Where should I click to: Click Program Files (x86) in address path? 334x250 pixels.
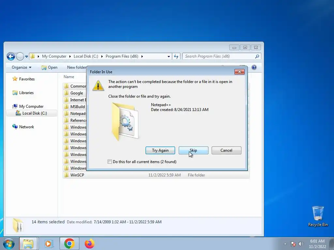(122, 56)
